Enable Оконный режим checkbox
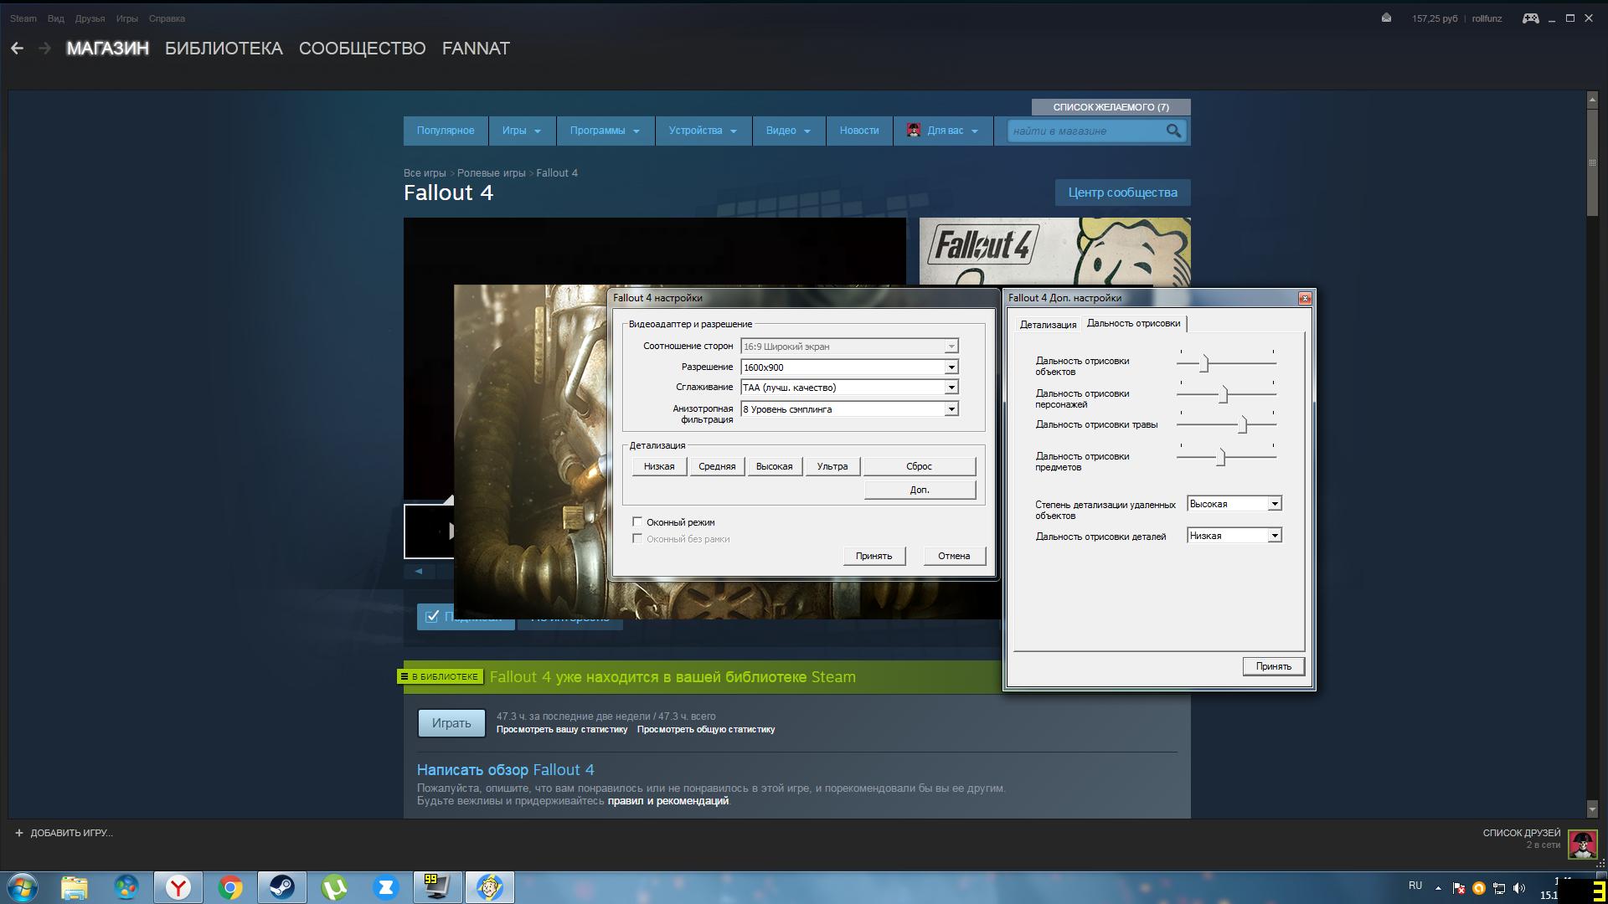Image resolution: width=1608 pixels, height=904 pixels. tap(637, 521)
